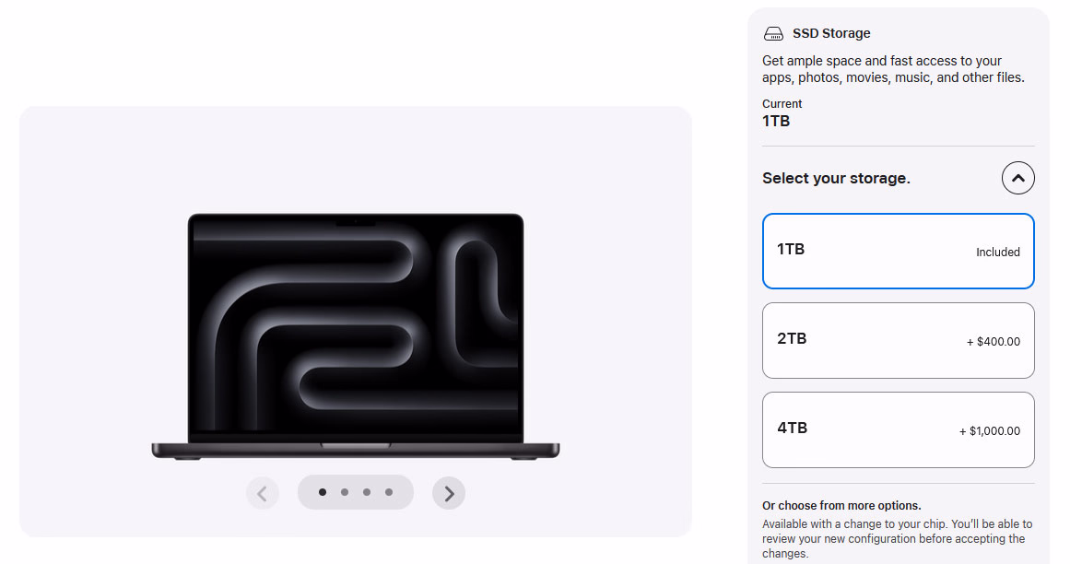Click the SSD Storage drive icon
1070x564 pixels.
pyautogui.click(x=773, y=33)
